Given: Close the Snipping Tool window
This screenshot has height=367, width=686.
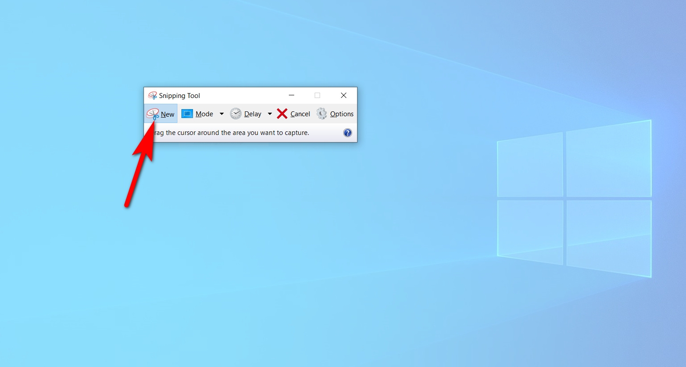Looking at the screenshot, I should click(344, 95).
